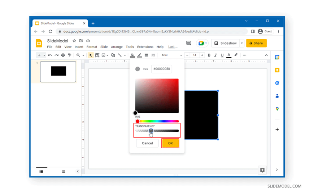Print the presentation via printer icon
Image resolution: width=314 pixels, height=194 pixels.
63,55
